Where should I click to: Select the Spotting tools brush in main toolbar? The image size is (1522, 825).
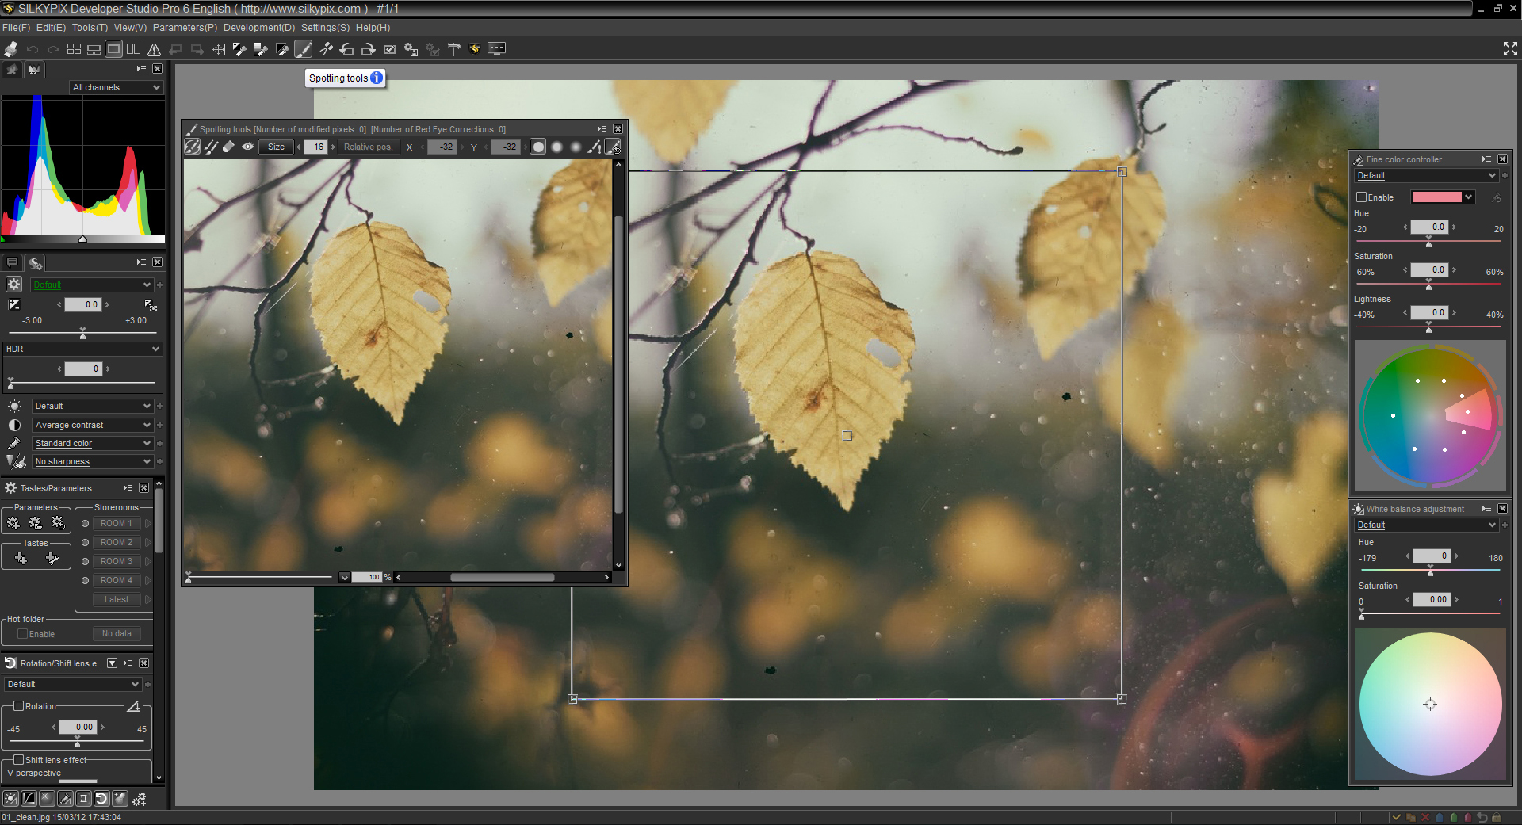tap(304, 49)
